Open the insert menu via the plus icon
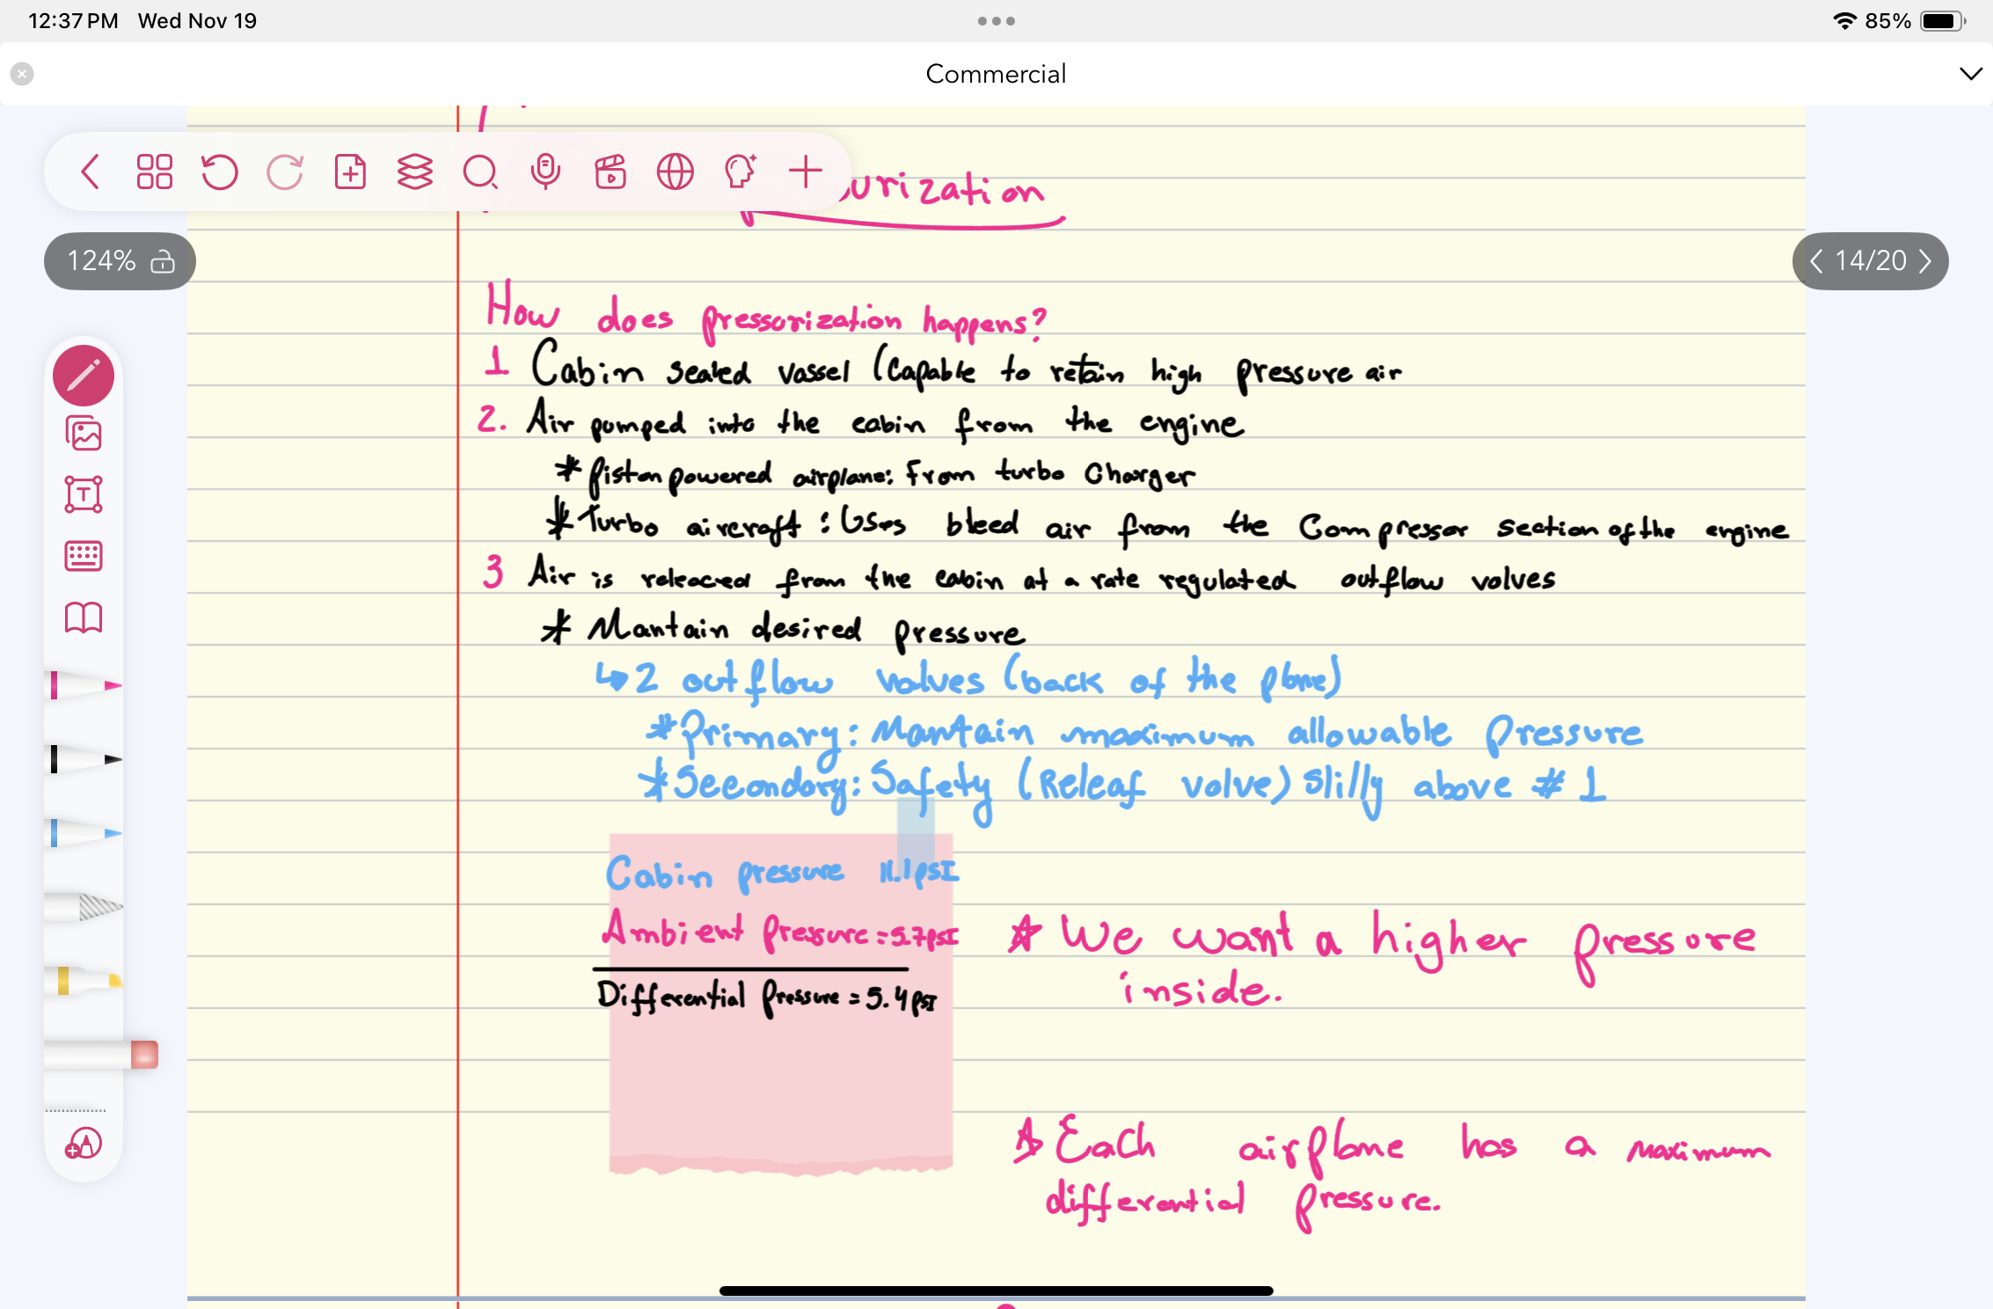Screen dimensions: 1993x1309 pyautogui.click(x=805, y=172)
